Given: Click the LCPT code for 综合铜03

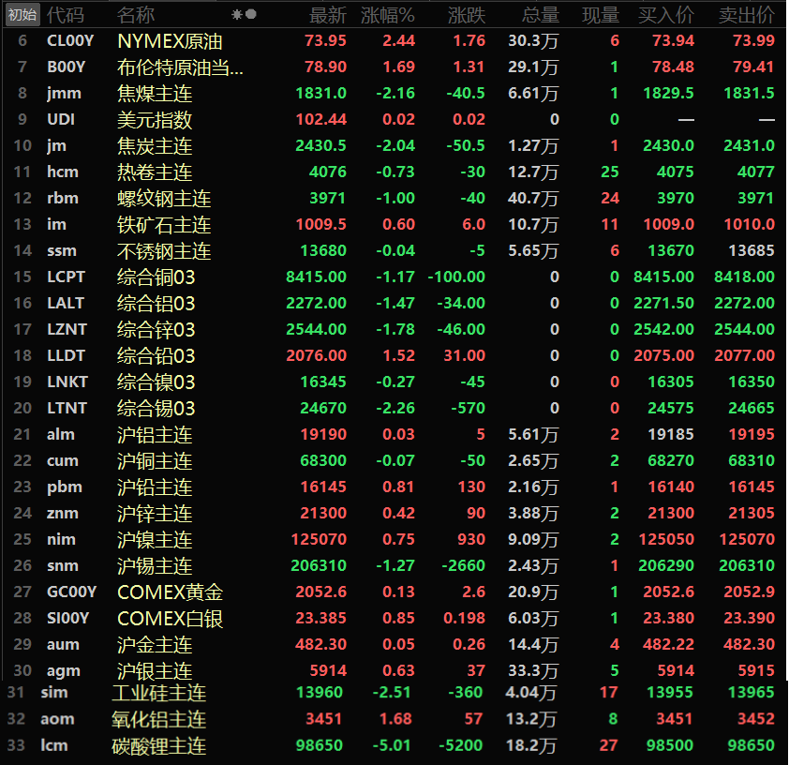Looking at the screenshot, I should pos(66,277).
